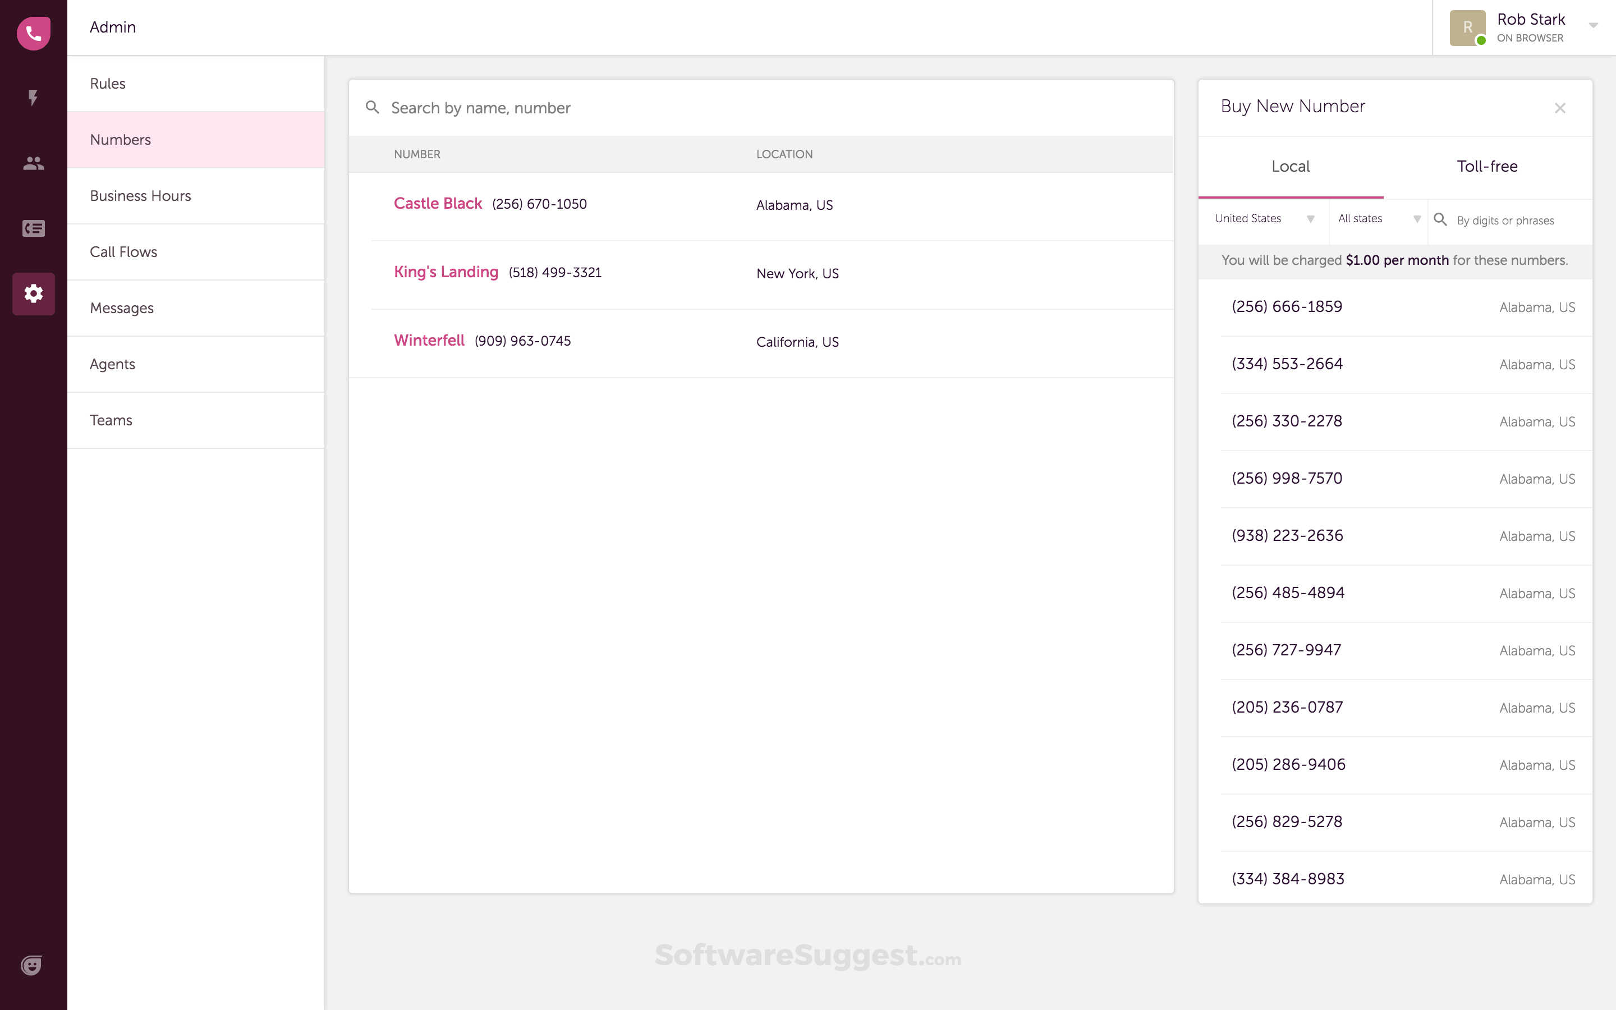Open the Castle Black number link
Viewport: 1616px width, 1010px height.
click(x=438, y=204)
